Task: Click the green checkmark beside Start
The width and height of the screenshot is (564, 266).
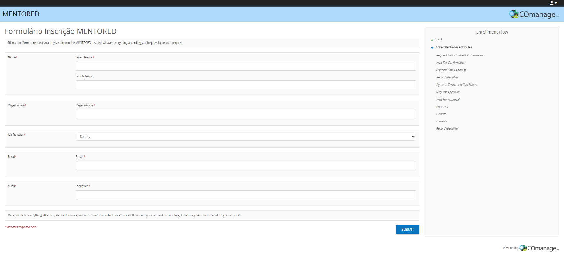Action: [x=432, y=39]
